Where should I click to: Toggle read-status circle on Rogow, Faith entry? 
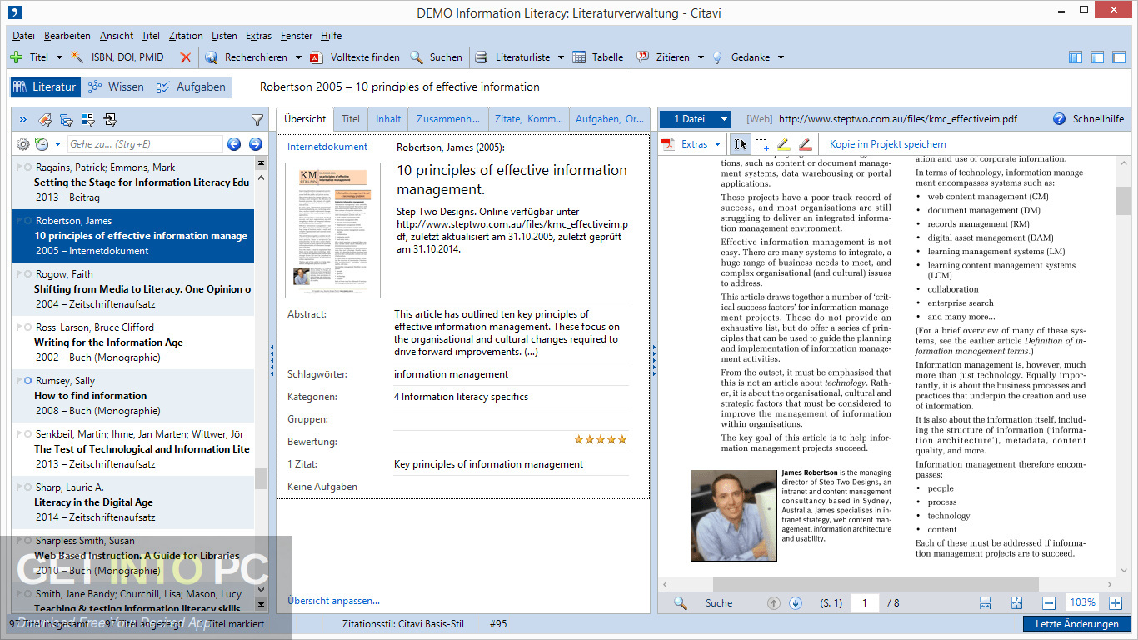[28, 274]
